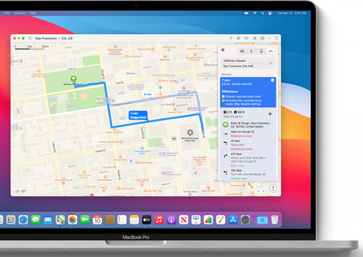The width and height of the screenshot is (363, 257).
Task: Open Spotlight search in menu bar
Action: coord(262,13)
